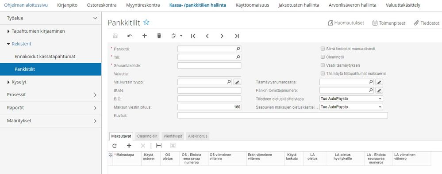
Task: Jump to the first record arrow
Action: coord(193,36)
